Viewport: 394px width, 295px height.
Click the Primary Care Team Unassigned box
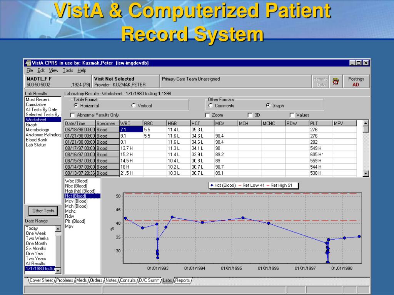coord(235,81)
